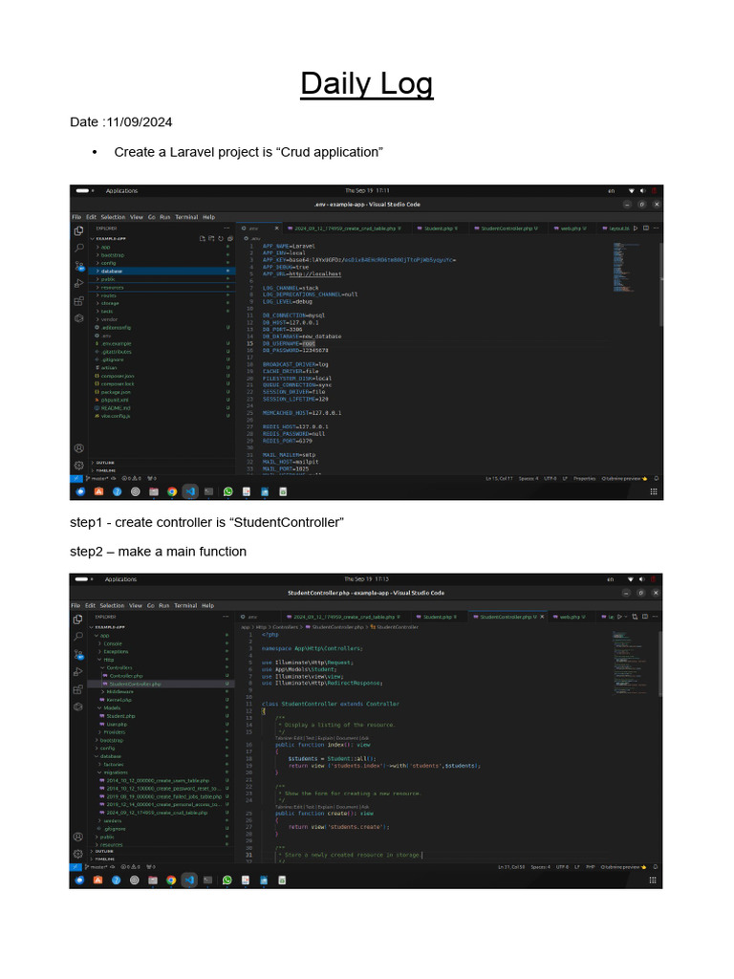Collapse all folders in the .env window Explorer
The image size is (734, 979).
point(229,238)
